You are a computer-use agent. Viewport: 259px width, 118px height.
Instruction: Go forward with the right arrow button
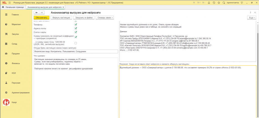pos(42,13)
